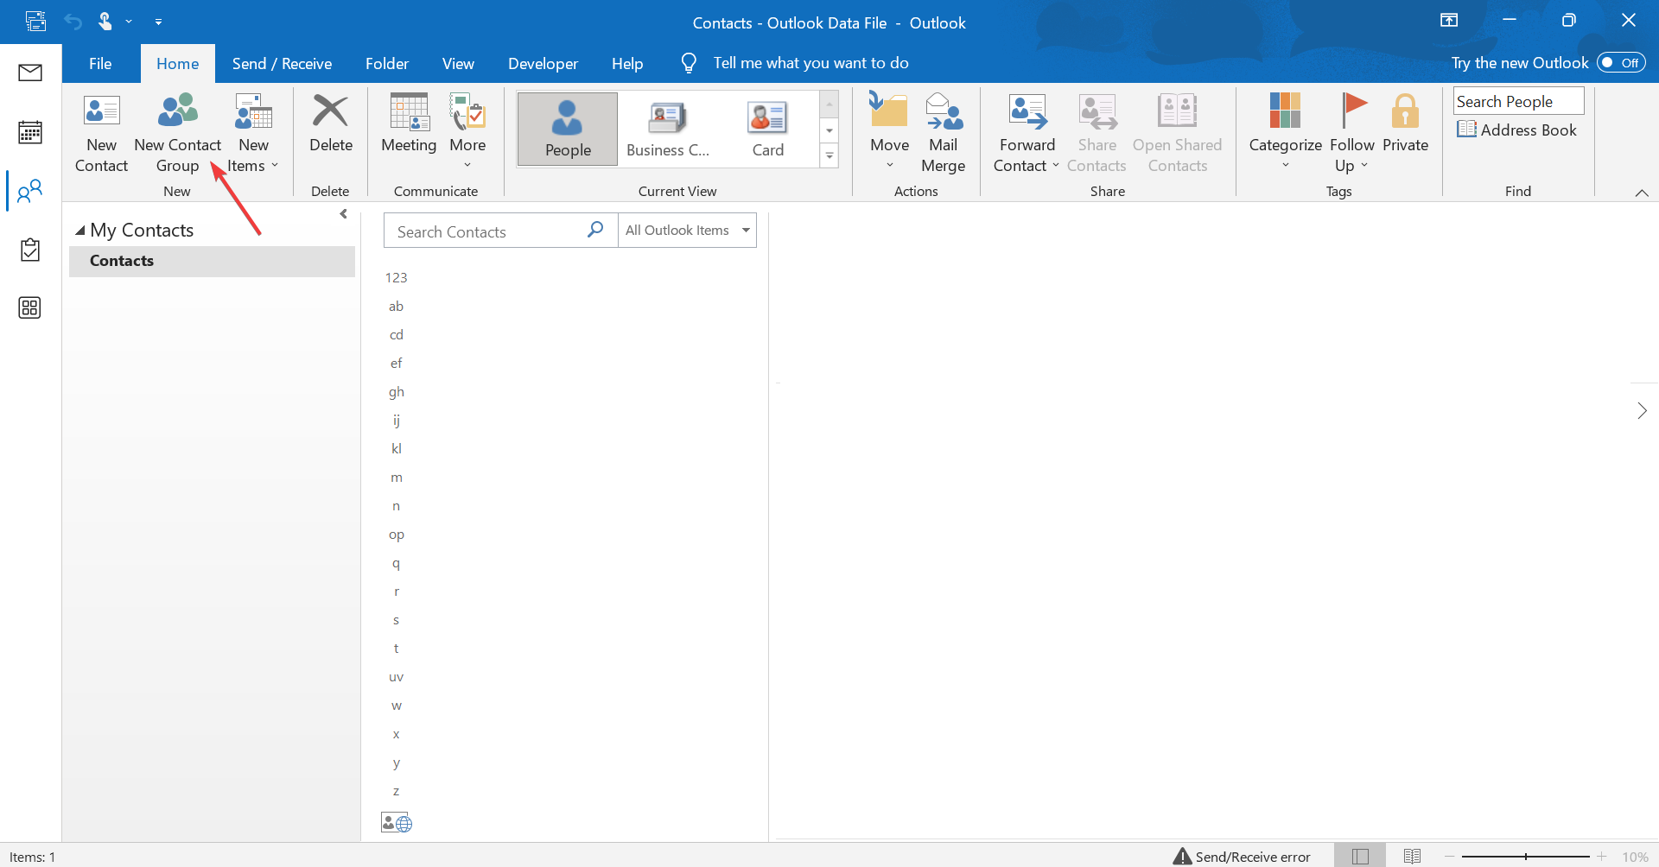The width and height of the screenshot is (1659, 867).
Task: Open People module in navigation bar
Action: click(30, 191)
